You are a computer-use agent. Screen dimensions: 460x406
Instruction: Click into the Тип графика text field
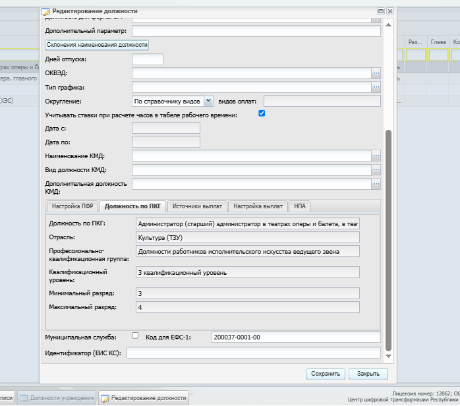pyautogui.click(x=252, y=87)
